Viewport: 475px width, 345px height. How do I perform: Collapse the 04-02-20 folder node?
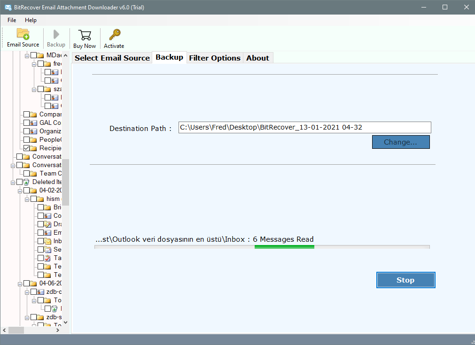click(20, 191)
